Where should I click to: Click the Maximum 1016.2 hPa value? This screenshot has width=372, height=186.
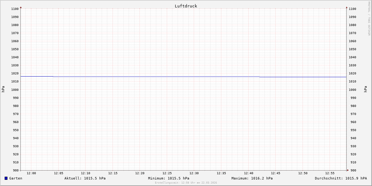(x=252, y=178)
